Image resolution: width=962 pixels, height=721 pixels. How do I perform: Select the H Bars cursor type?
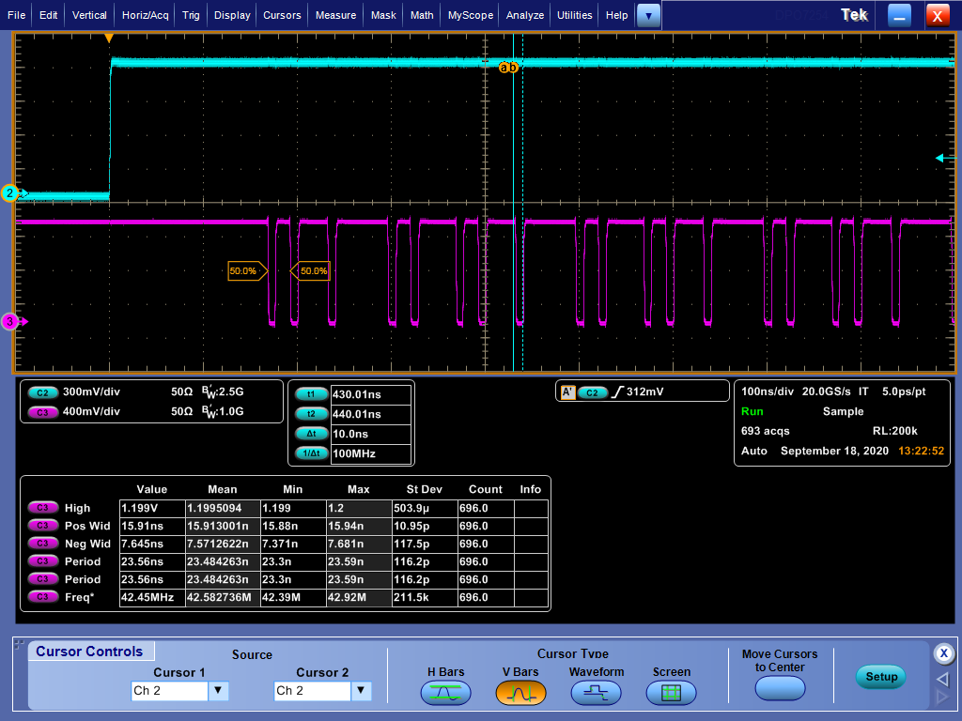point(446,693)
